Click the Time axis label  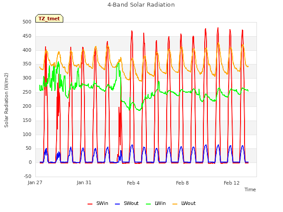coord(250,189)
